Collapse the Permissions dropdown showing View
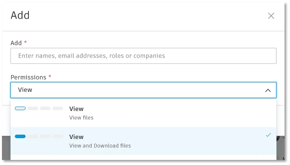This screenshot has width=290, height=165. tap(143, 90)
